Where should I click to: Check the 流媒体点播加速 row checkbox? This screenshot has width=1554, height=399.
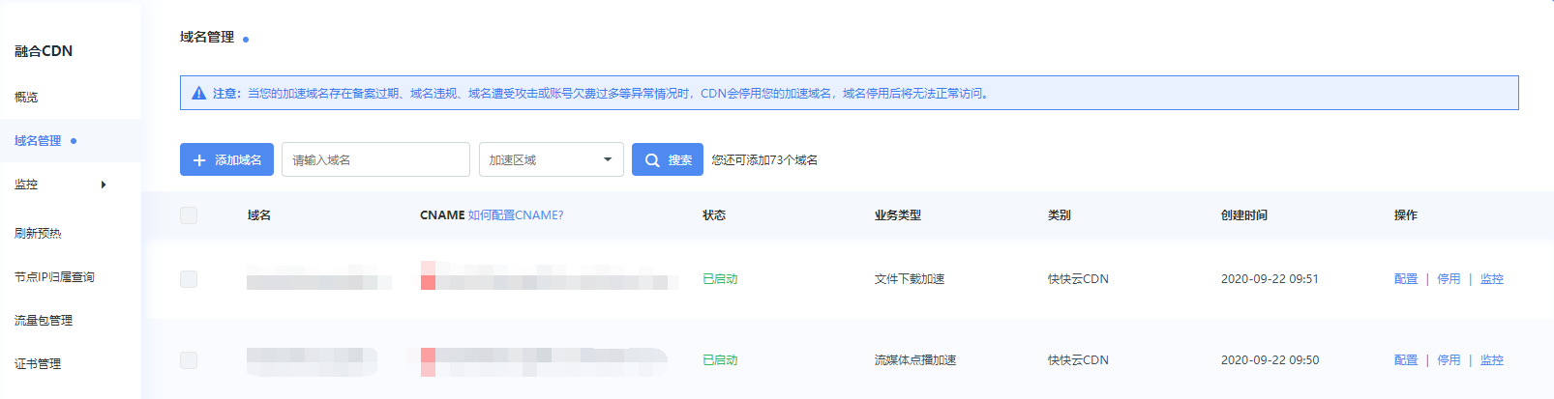(189, 360)
